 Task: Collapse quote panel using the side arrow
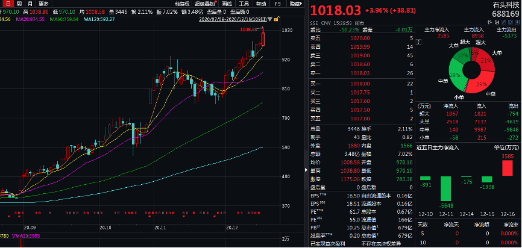(x=306, y=170)
